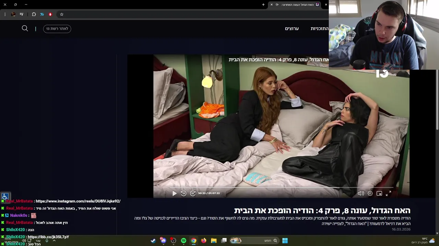This screenshot has height=246, width=439.
Task: Open Steam from the taskbar
Action: (153, 241)
